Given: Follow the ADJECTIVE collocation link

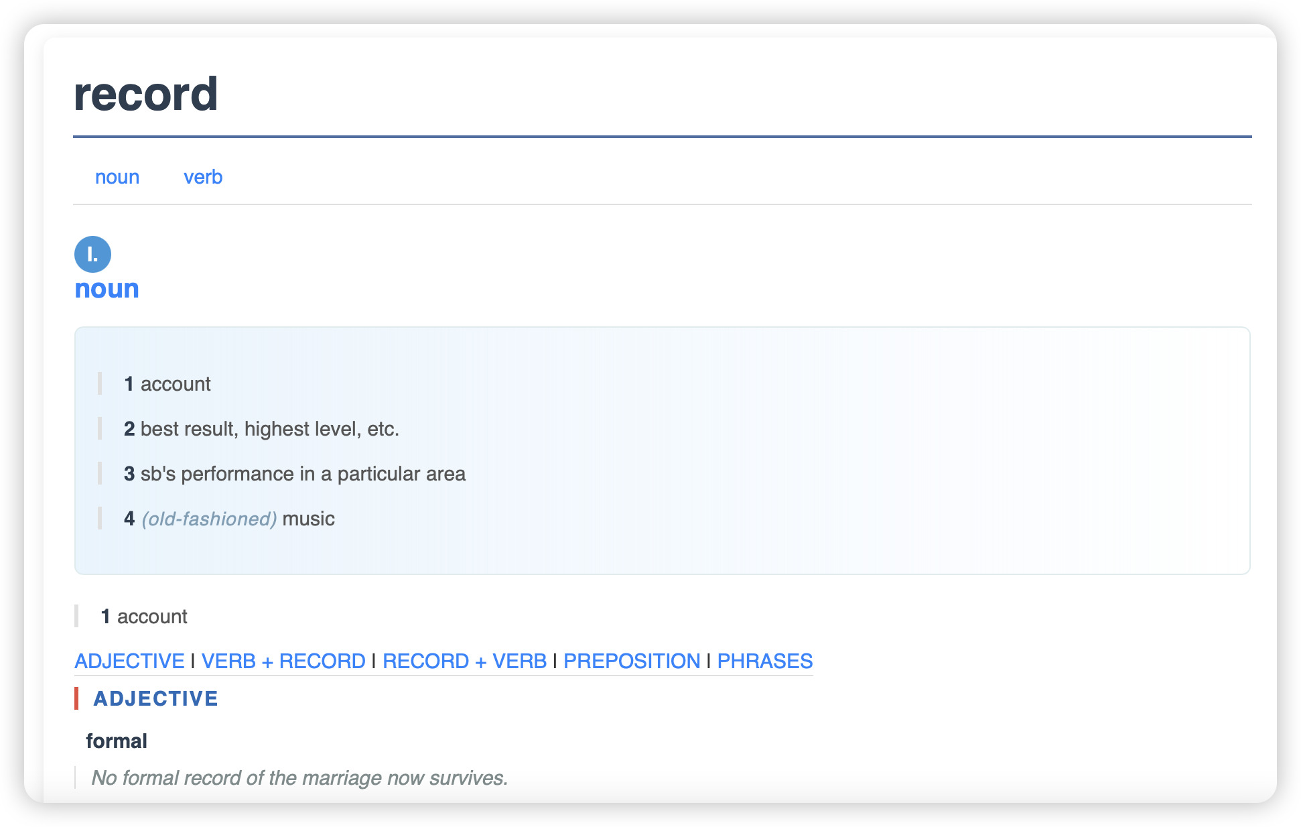Looking at the screenshot, I should (x=129, y=661).
